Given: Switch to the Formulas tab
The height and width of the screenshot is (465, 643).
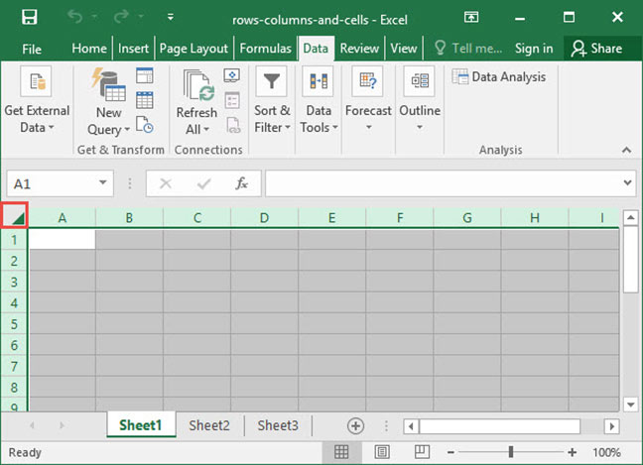Looking at the screenshot, I should pyautogui.click(x=265, y=49).
